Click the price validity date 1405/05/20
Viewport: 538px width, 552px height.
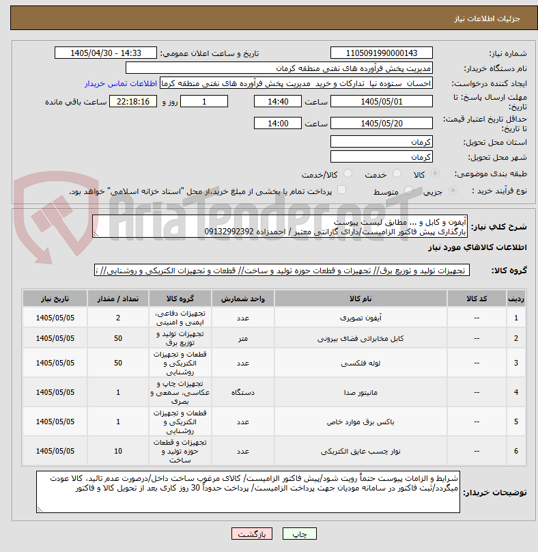point(382,124)
